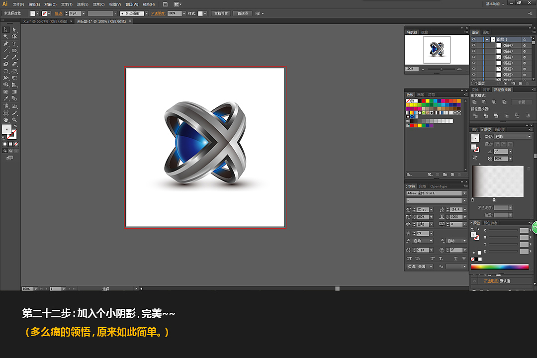
Task: Toggle the Strikethrough icon in Character panel
Action: pos(464,259)
